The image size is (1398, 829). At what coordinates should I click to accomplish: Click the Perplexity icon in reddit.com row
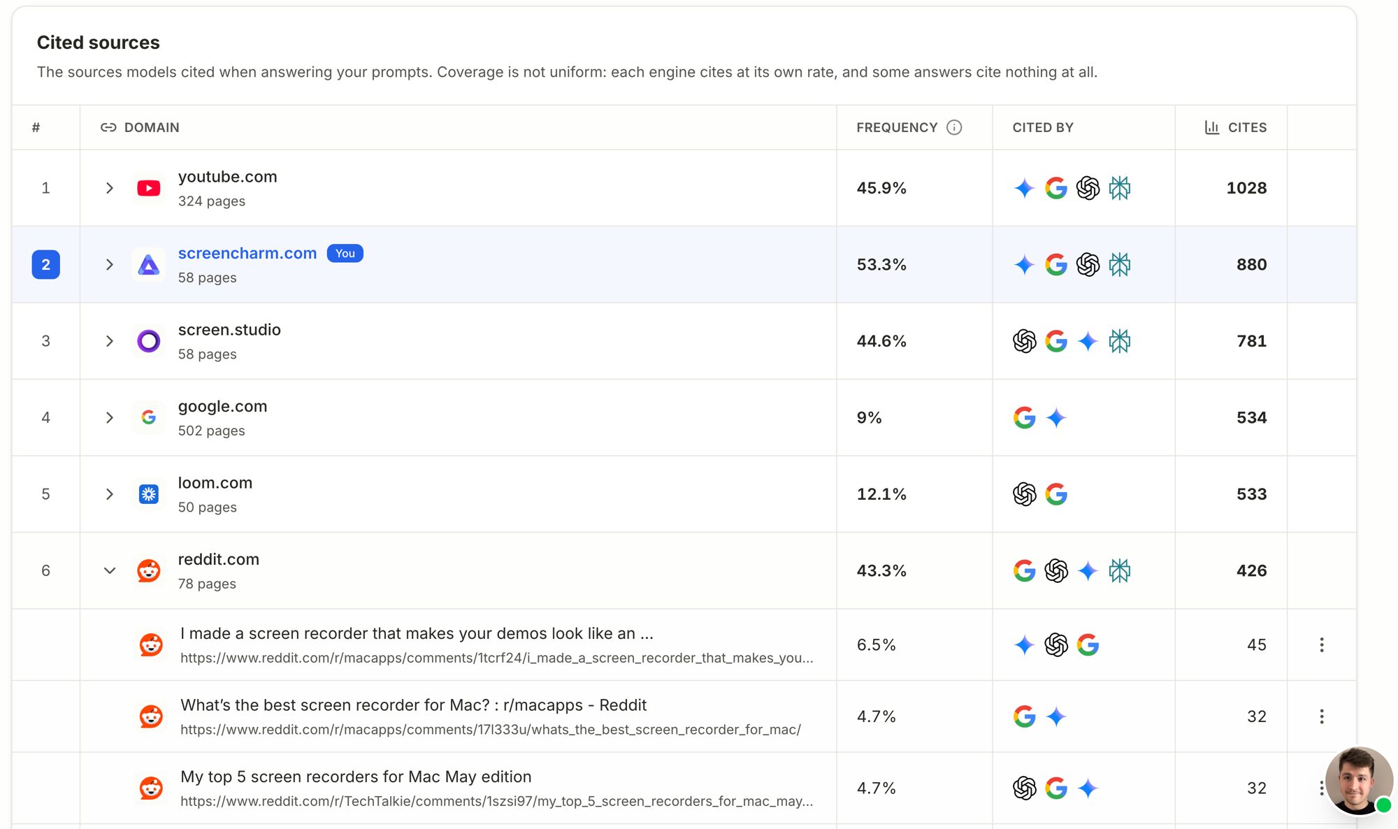(1120, 570)
